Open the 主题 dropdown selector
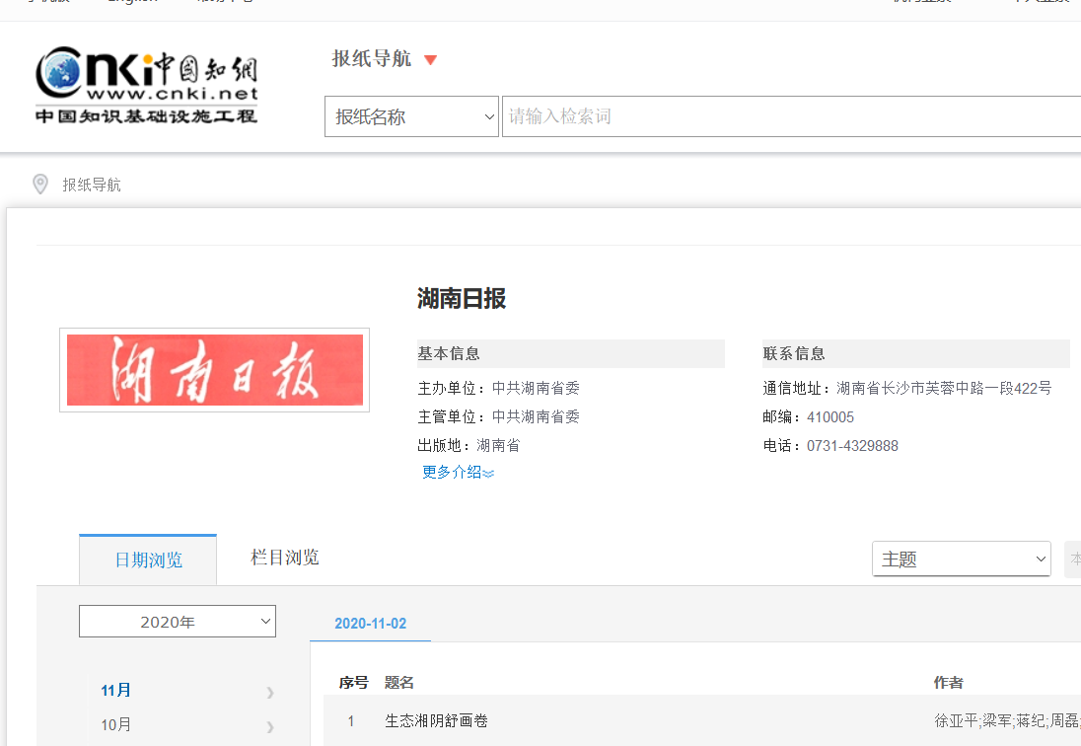 click(961, 559)
